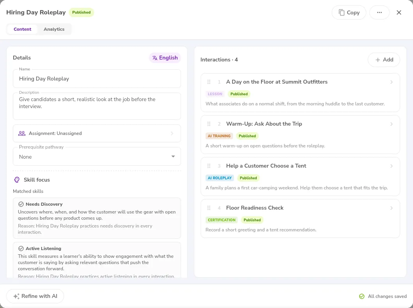Click the Skill focus heading text
The height and width of the screenshot is (308, 413).
tap(37, 180)
